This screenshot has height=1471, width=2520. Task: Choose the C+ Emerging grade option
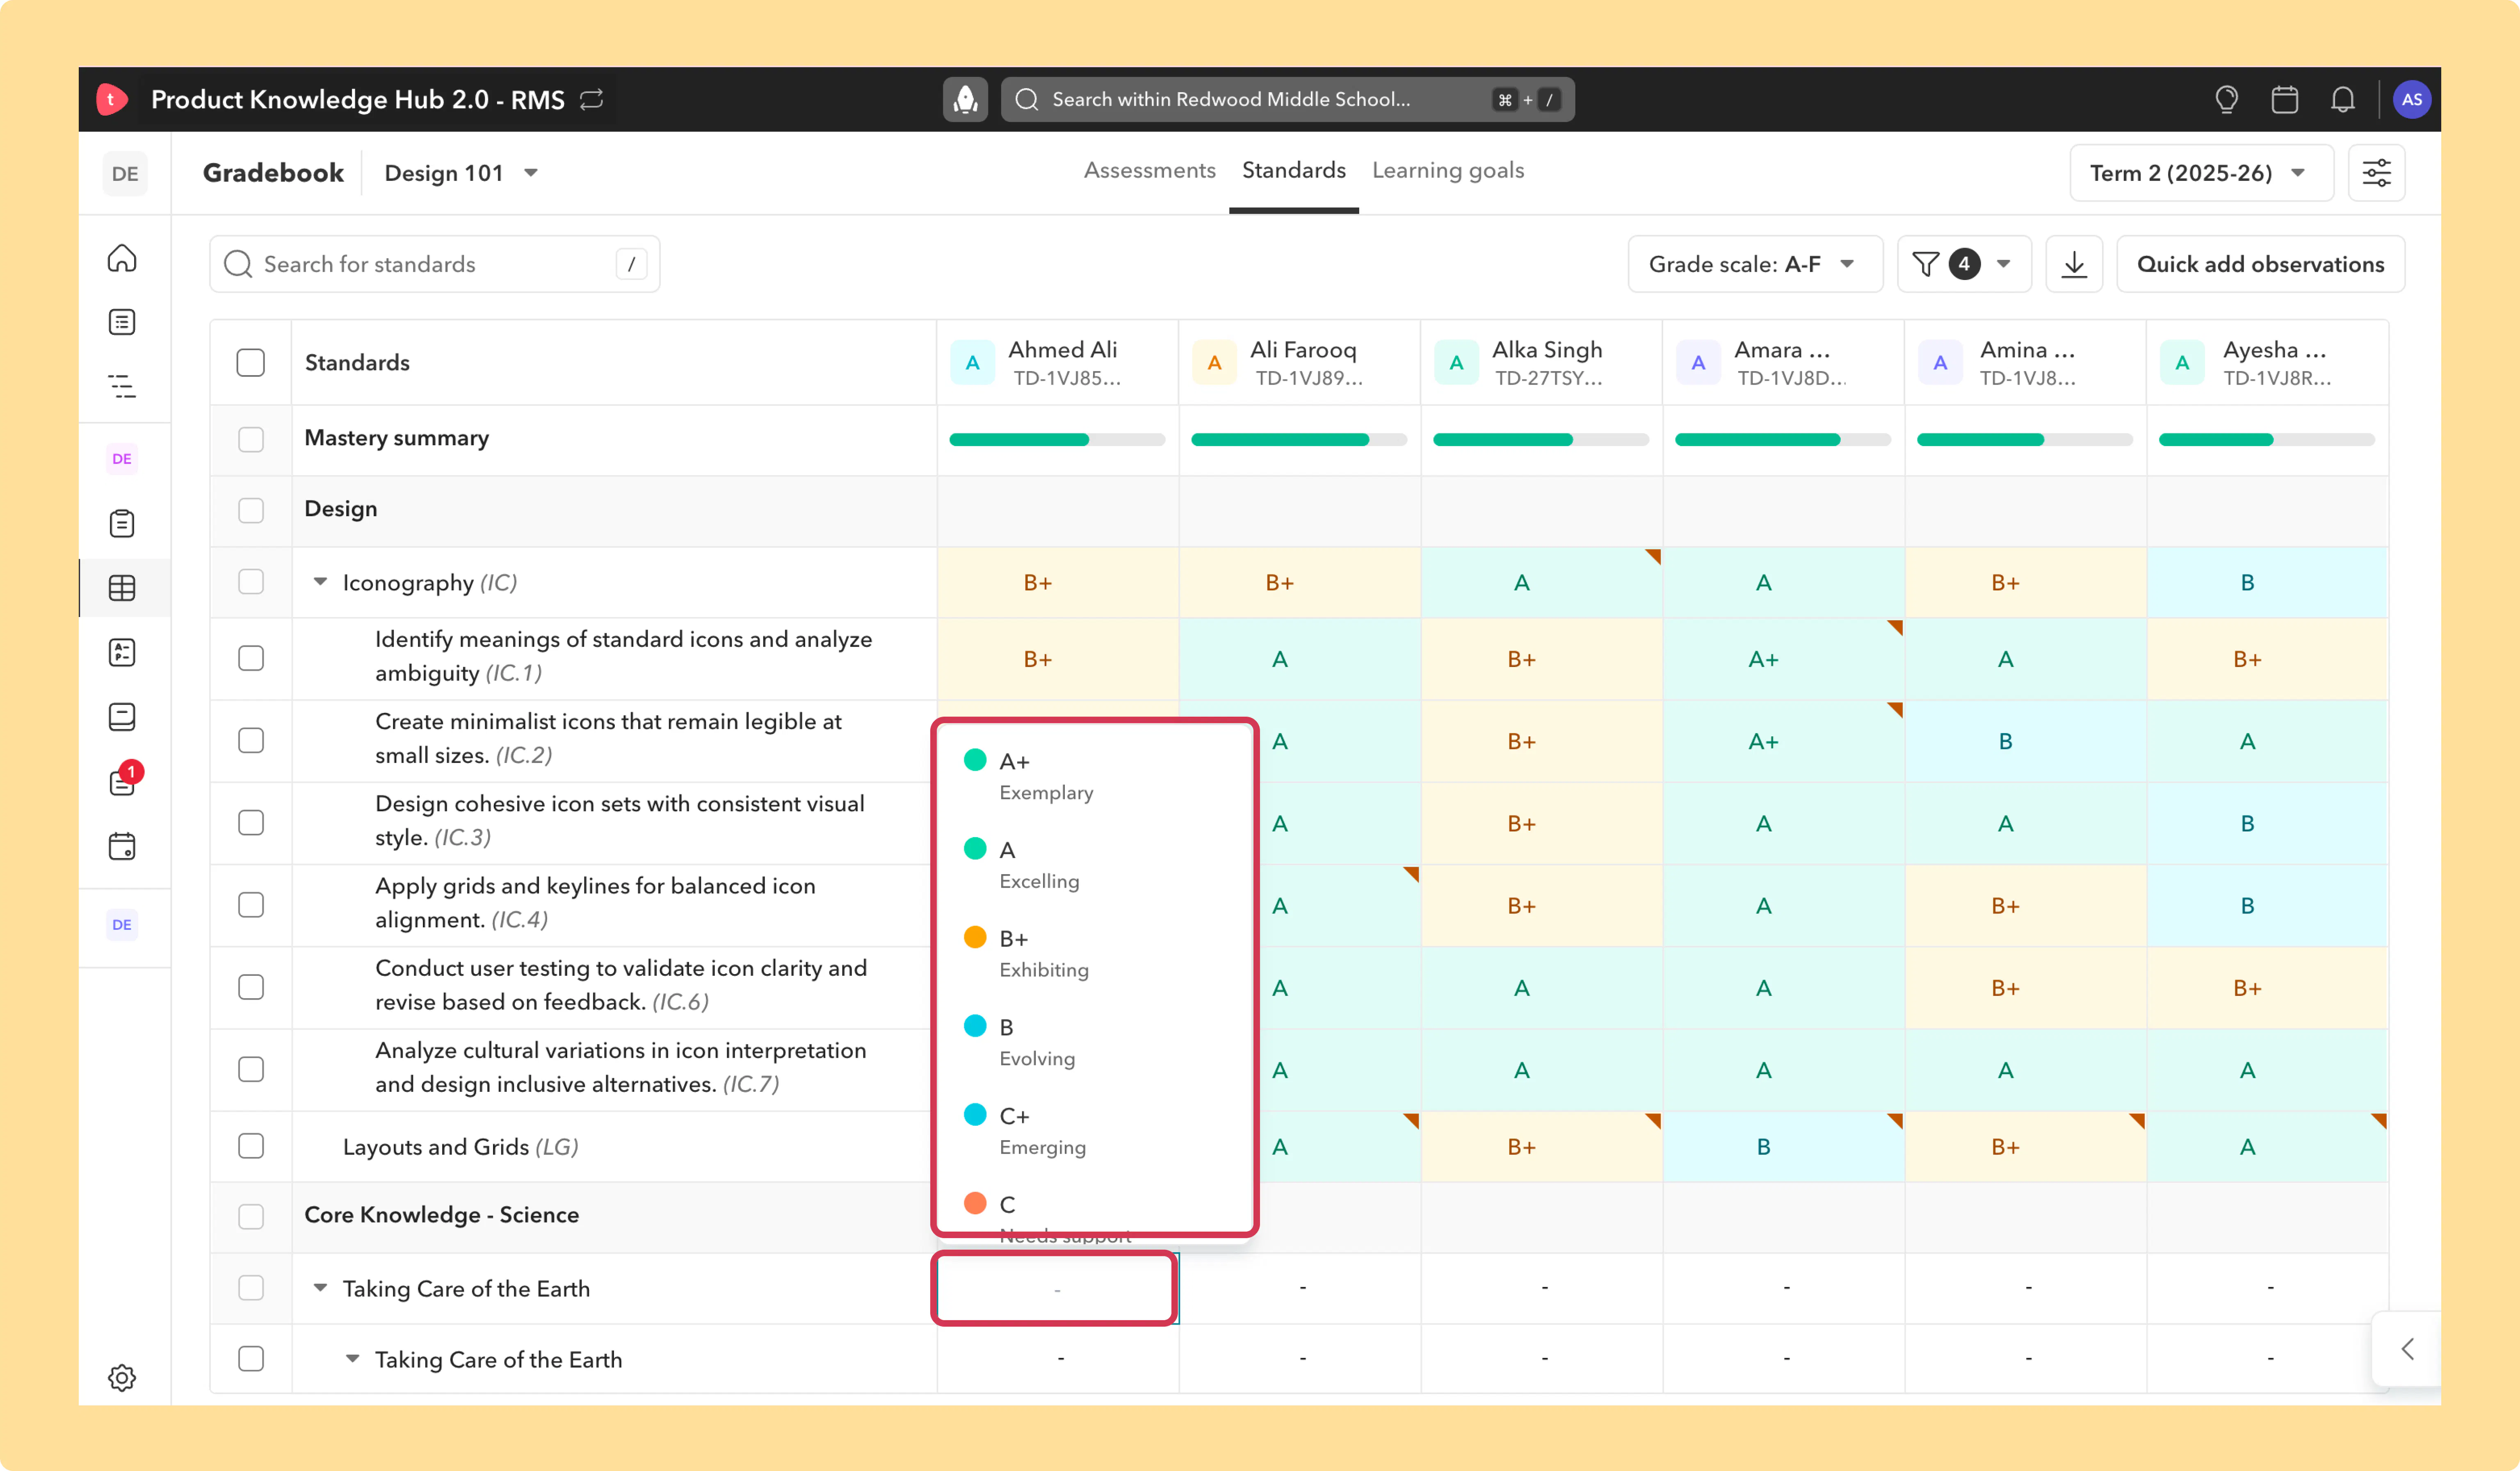(x=1095, y=1130)
